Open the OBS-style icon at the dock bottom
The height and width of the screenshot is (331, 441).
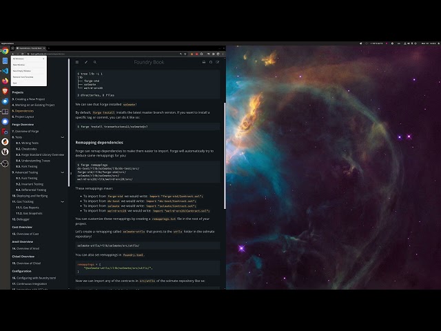5,163
